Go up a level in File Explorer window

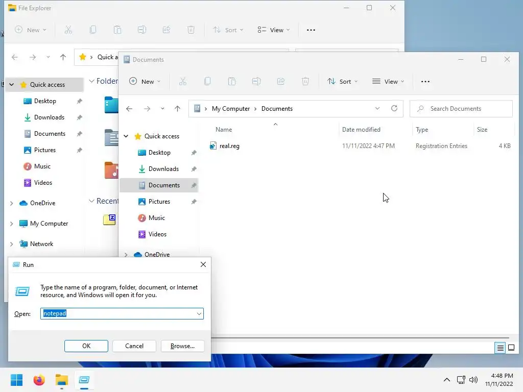point(63,57)
